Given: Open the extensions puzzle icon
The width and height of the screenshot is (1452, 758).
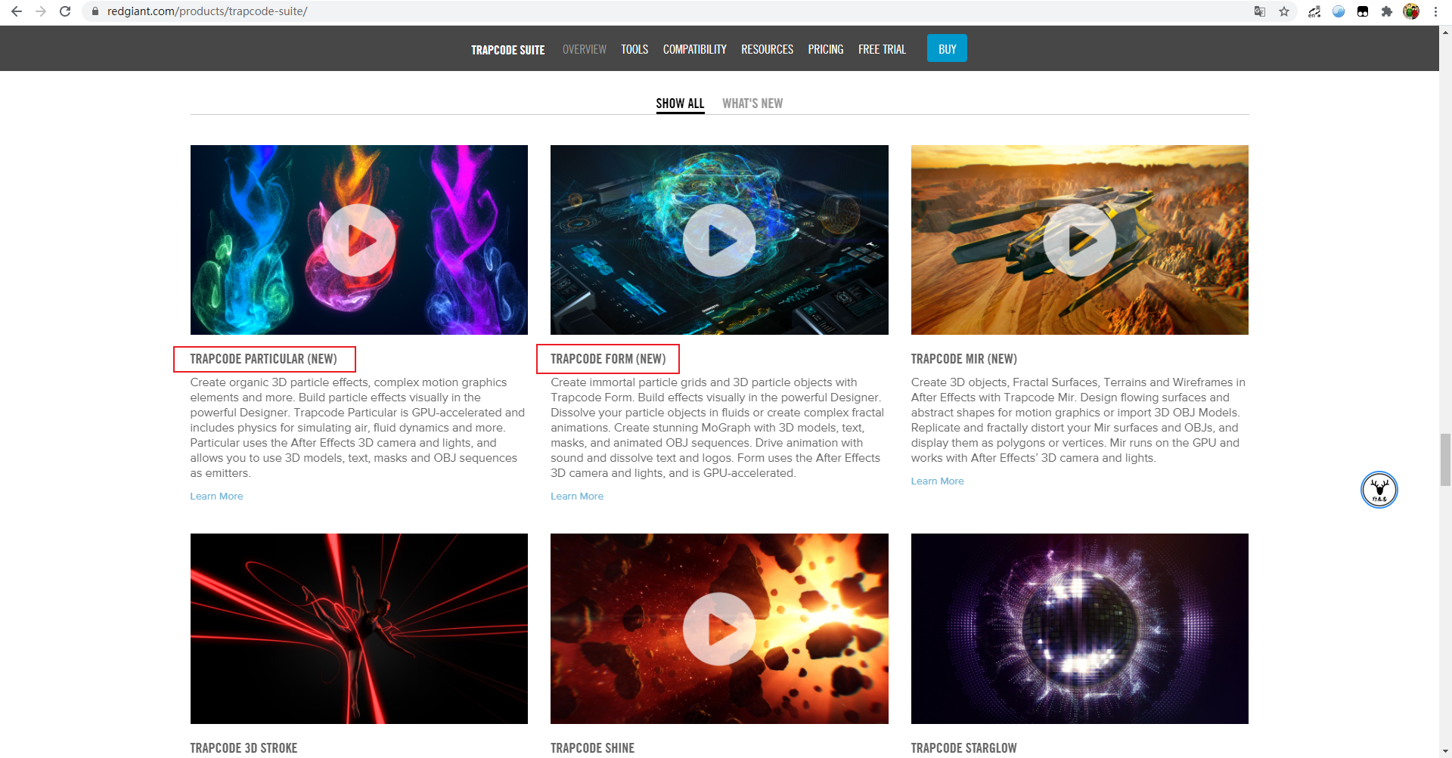Looking at the screenshot, I should pos(1387,11).
